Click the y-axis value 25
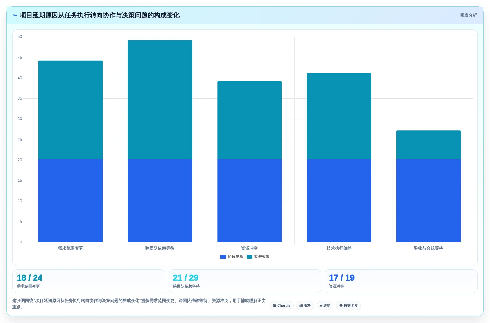This screenshot has height=323, width=490. (x=20, y=140)
